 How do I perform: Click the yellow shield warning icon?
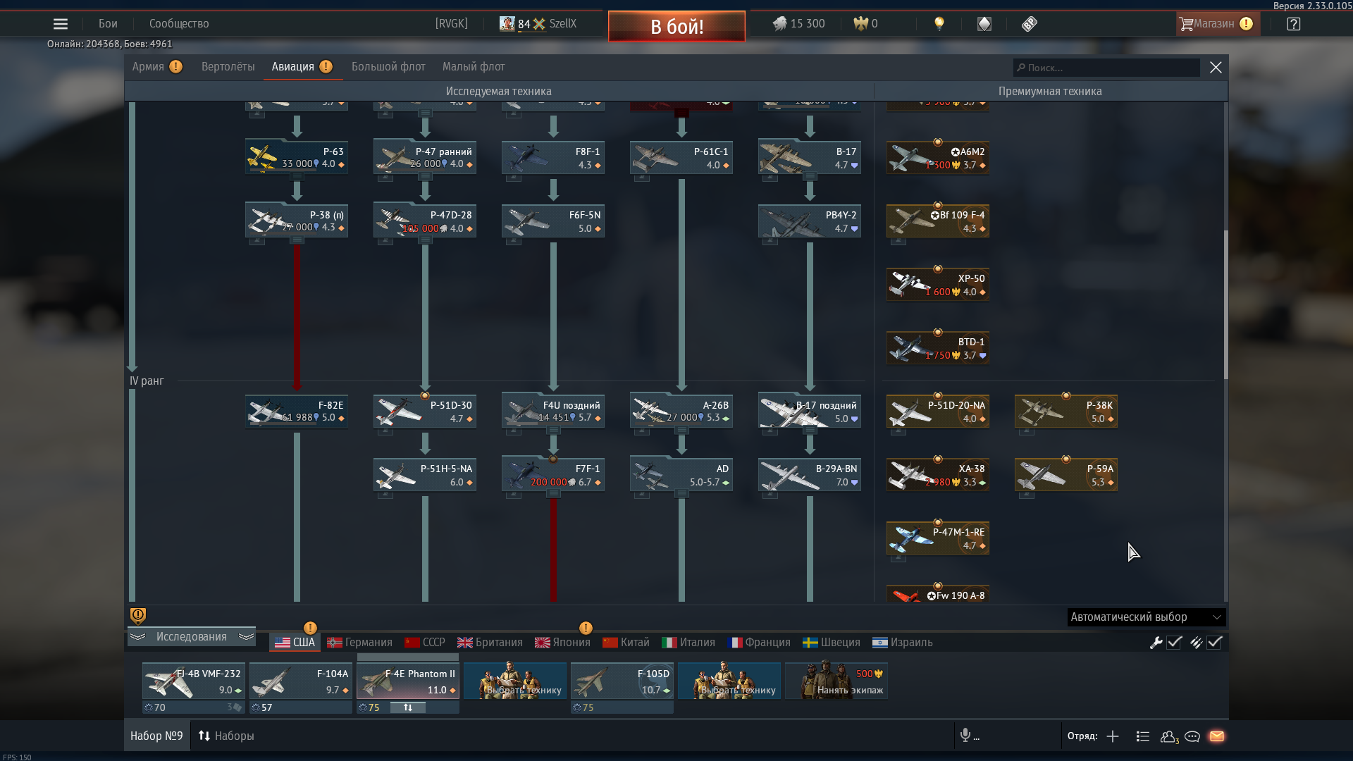pos(138,616)
